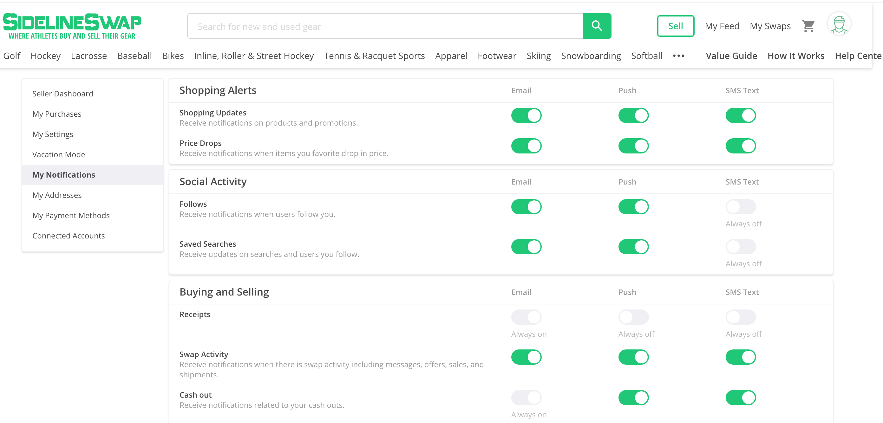Click the disabled Follows SMS toggle
883x423 pixels.
click(740, 207)
